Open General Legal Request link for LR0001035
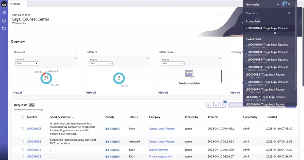Screen dimensions: 304x160 (162, 129)
